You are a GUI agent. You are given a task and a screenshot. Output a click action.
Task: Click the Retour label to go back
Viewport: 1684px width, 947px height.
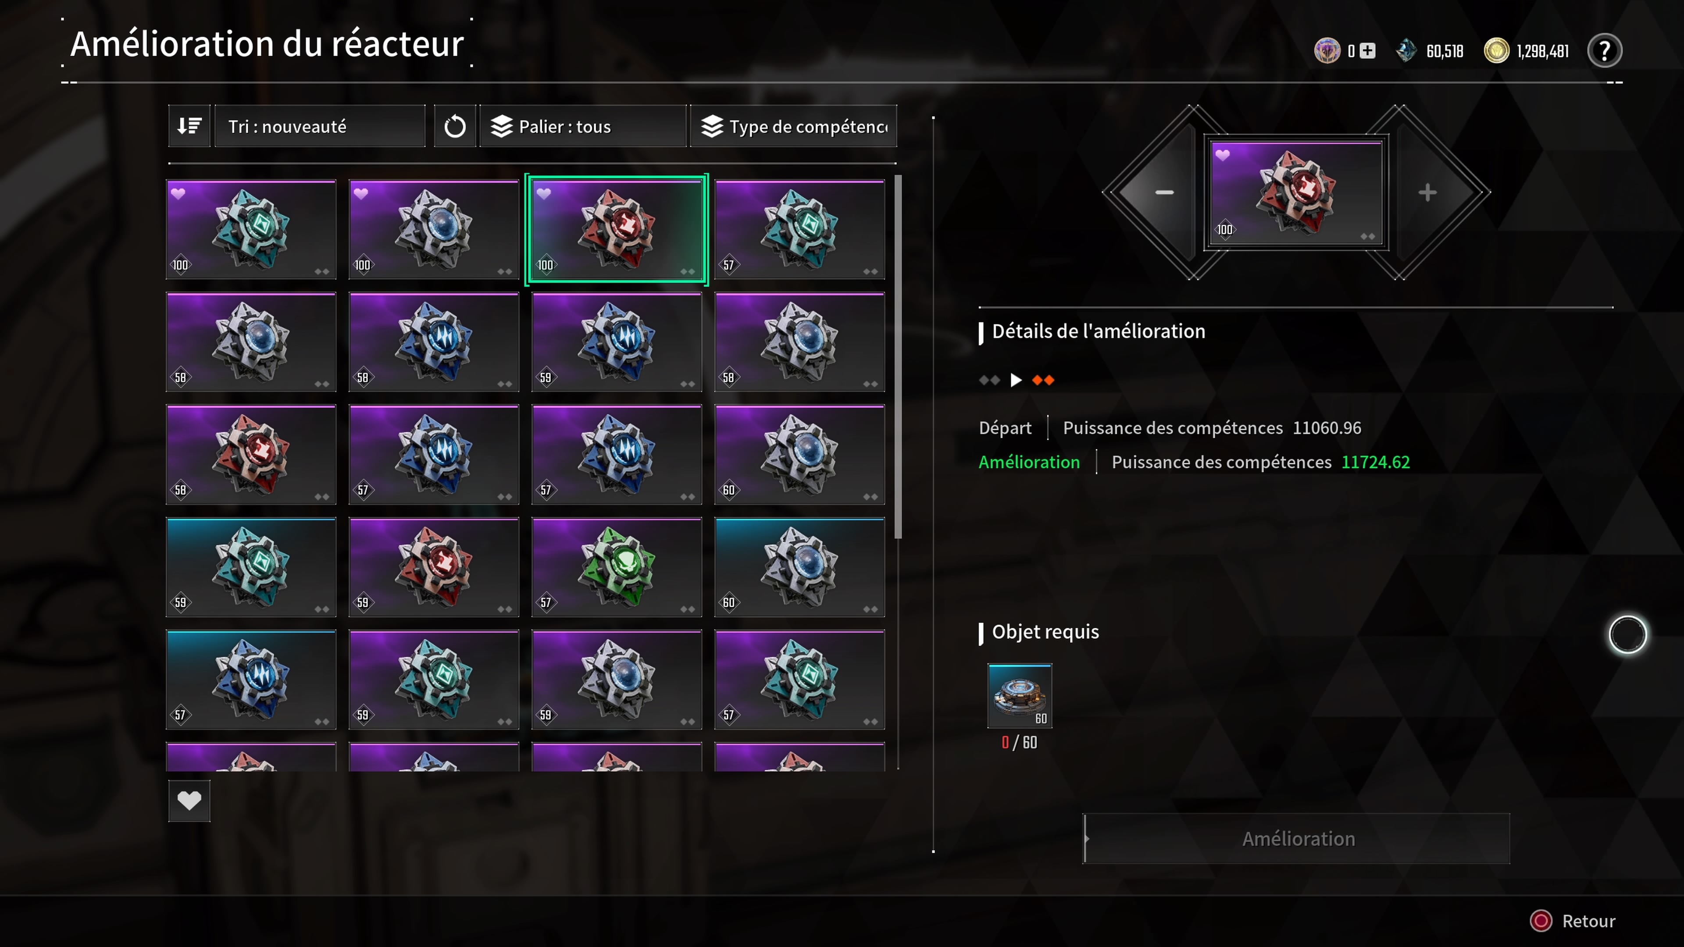click(x=1588, y=921)
